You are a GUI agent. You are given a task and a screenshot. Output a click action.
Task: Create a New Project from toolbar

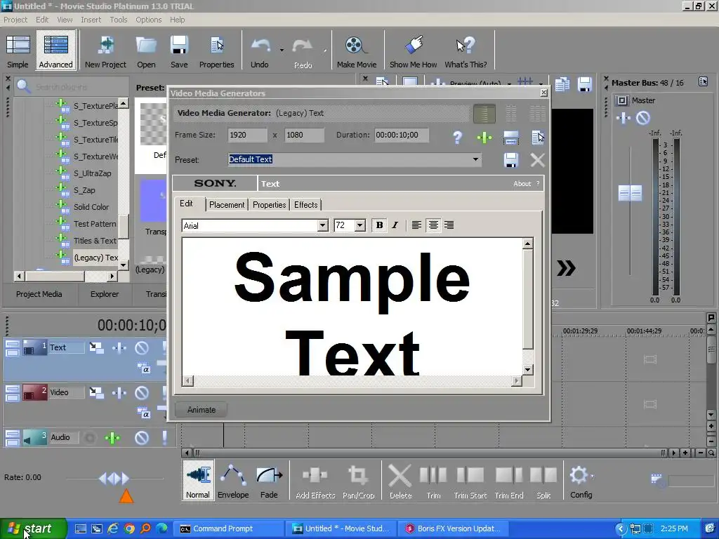pos(105,51)
